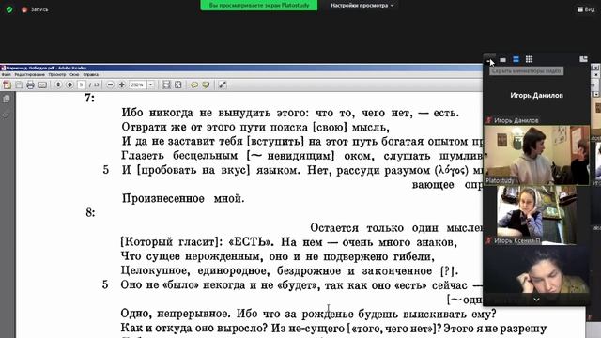
Task: Select the middle participant video thumbnail
Action: pyautogui.click(x=536, y=215)
